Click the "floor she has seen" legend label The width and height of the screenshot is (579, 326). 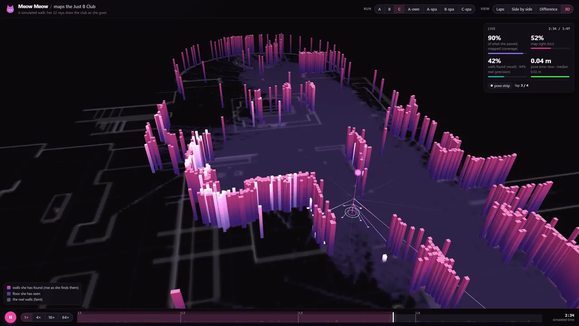26,293
